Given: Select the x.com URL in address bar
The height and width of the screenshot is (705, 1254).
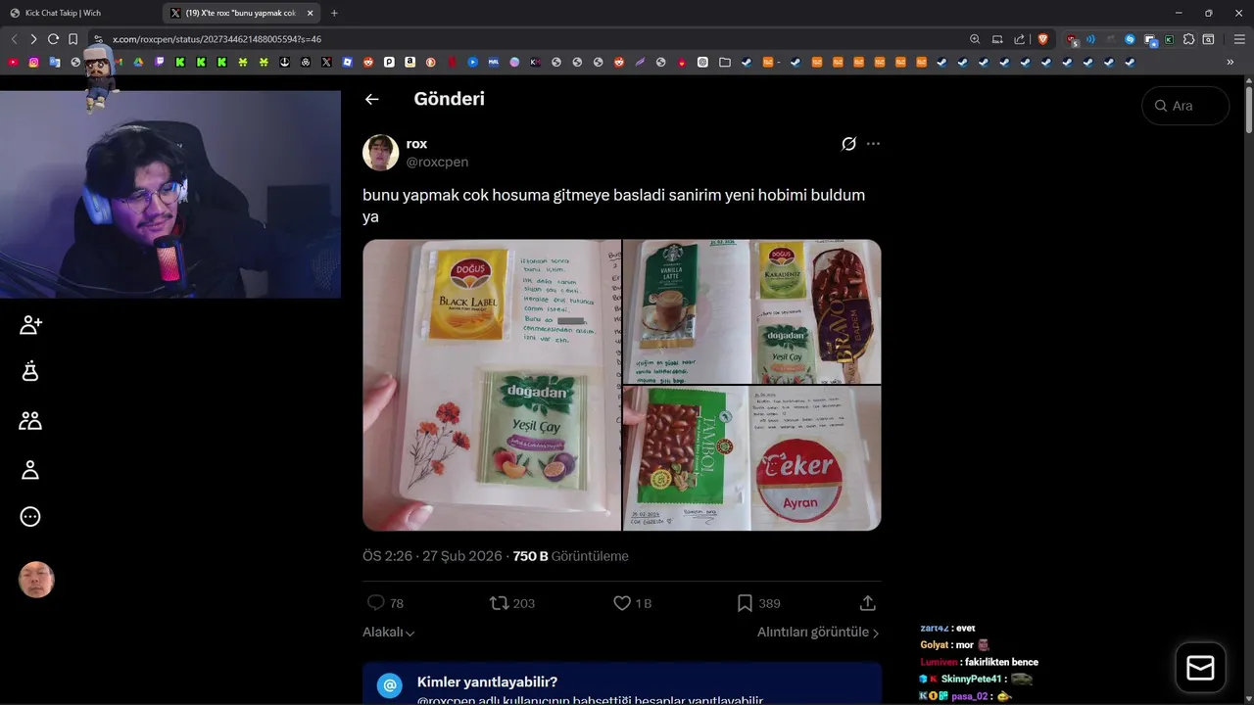Looking at the screenshot, I should 217,39.
